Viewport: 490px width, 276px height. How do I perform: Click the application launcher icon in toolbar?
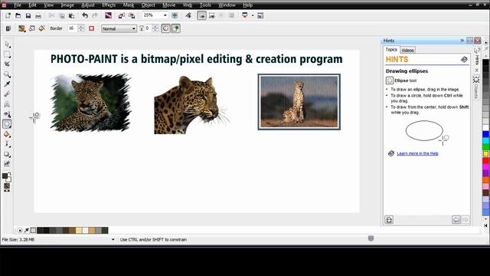click(x=245, y=15)
